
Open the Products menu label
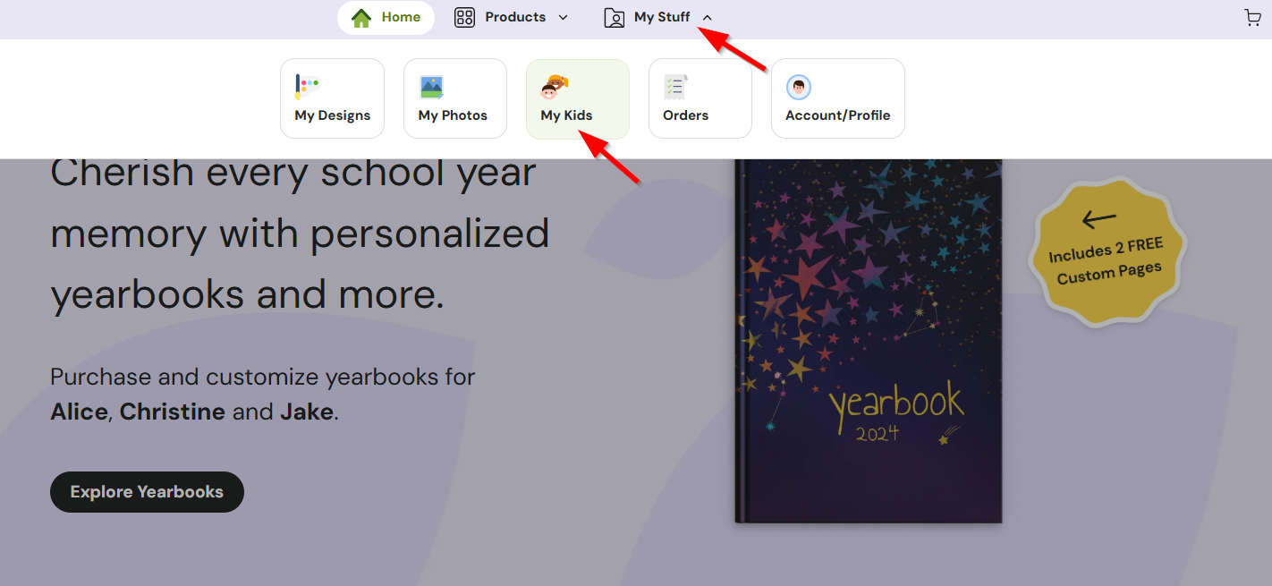pyautogui.click(x=515, y=17)
